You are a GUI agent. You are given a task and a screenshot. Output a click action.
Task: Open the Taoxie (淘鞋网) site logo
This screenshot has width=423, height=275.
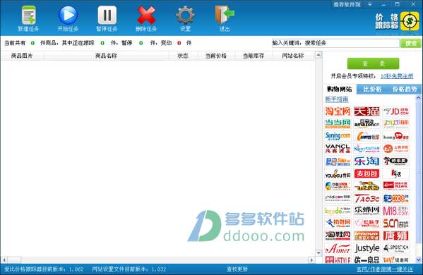point(338,236)
